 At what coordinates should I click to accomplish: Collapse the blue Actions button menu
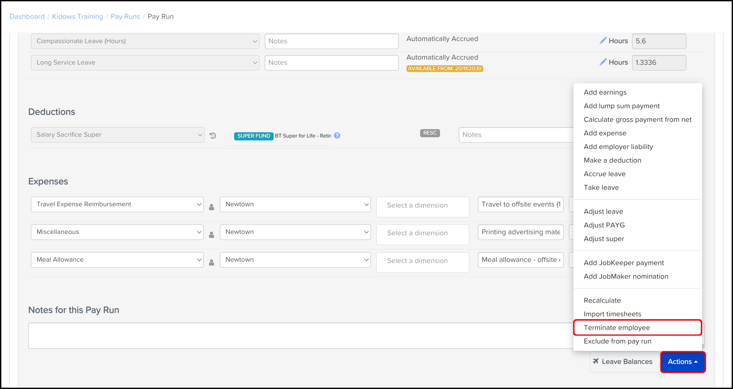(682, 361)
